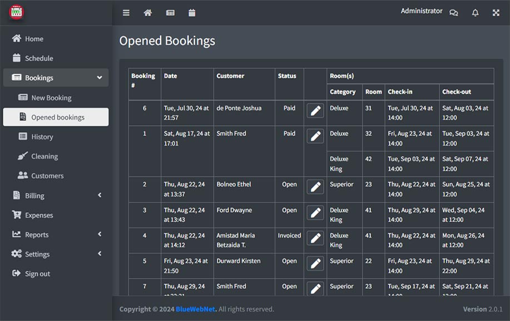Click room number 42 cell

click(x=373, y=164)
